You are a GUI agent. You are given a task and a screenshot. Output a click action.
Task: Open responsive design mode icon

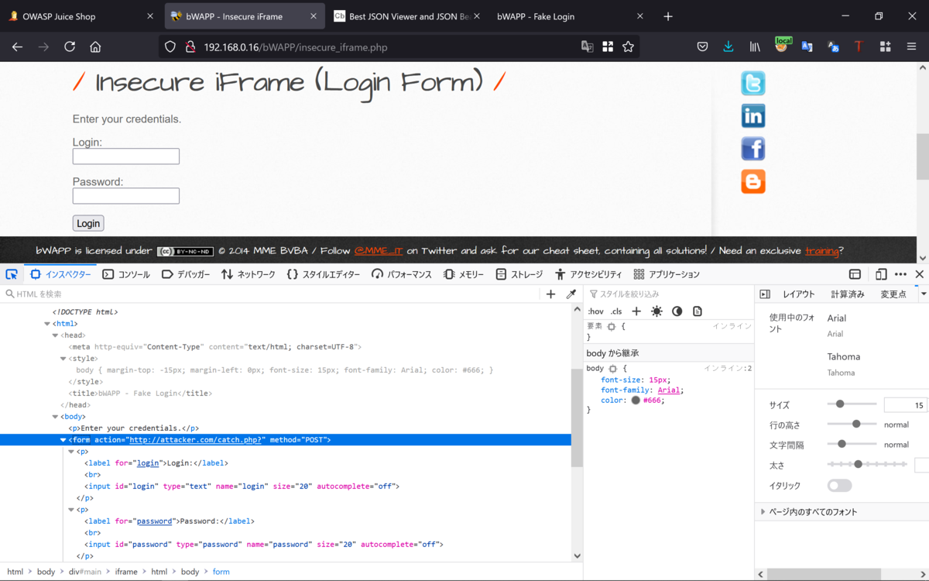881,274
